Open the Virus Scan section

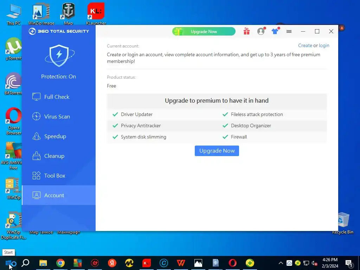coord(59,117)
